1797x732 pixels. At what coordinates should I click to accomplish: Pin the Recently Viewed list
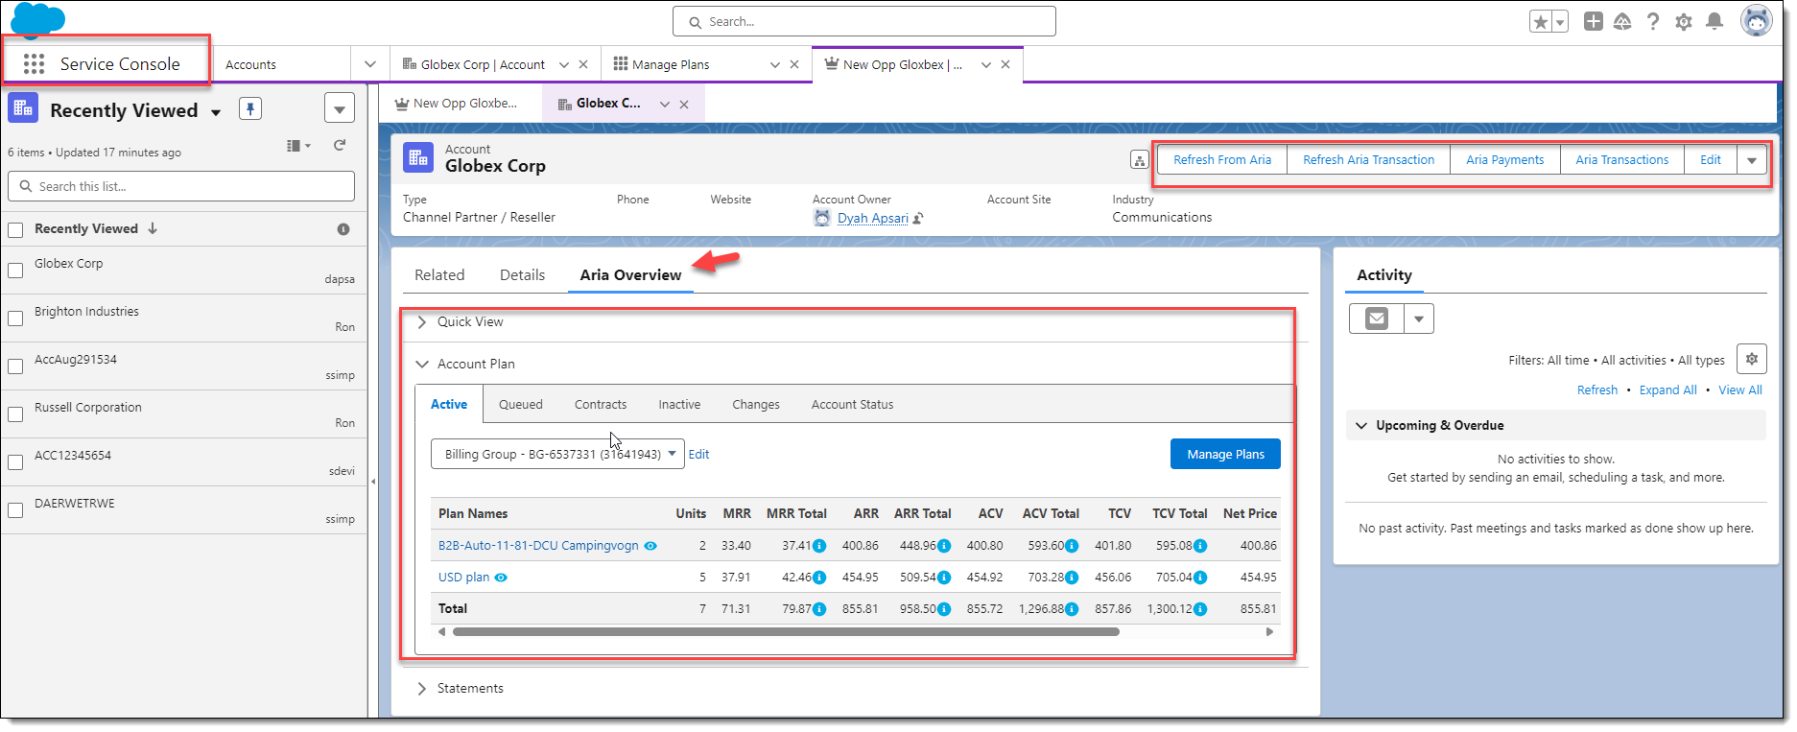pos(250,108)
